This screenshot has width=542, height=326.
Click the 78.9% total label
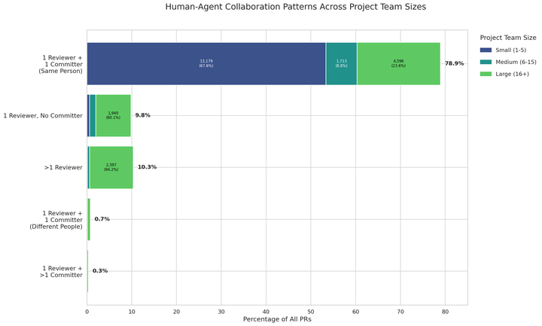(x=454, y=63)
